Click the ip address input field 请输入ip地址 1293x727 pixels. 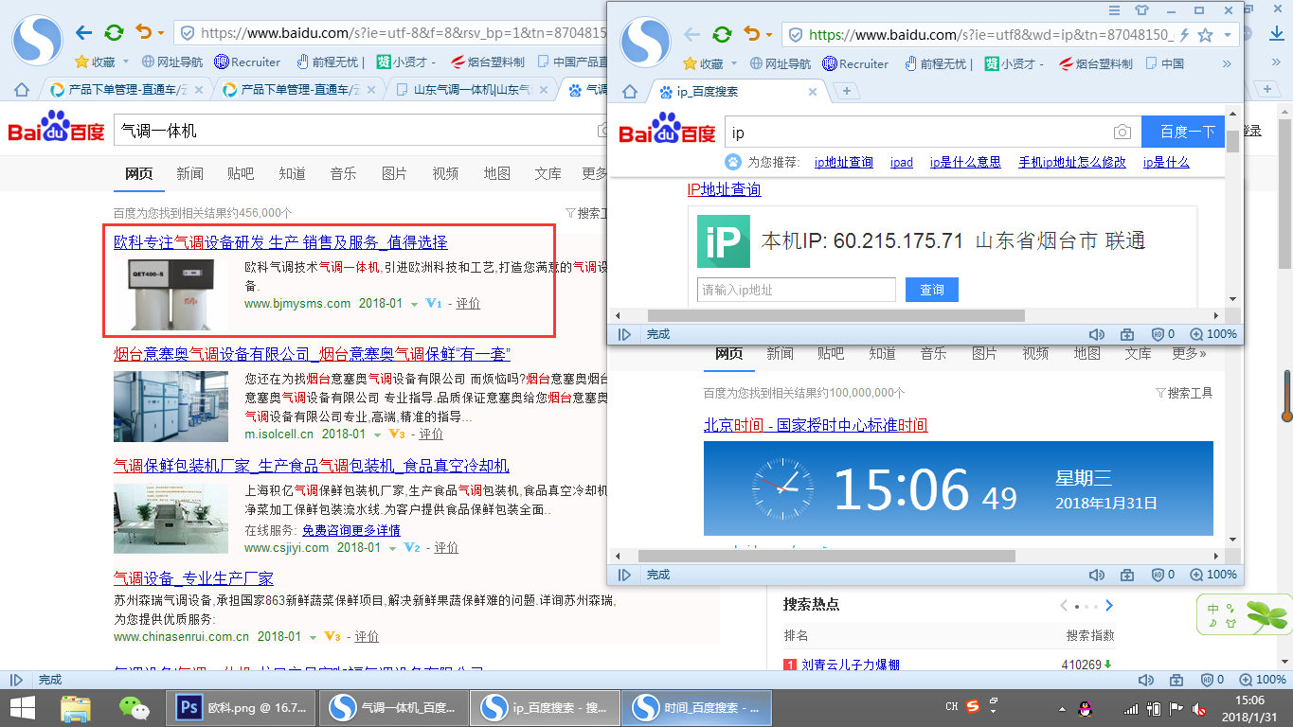[797, 290]
